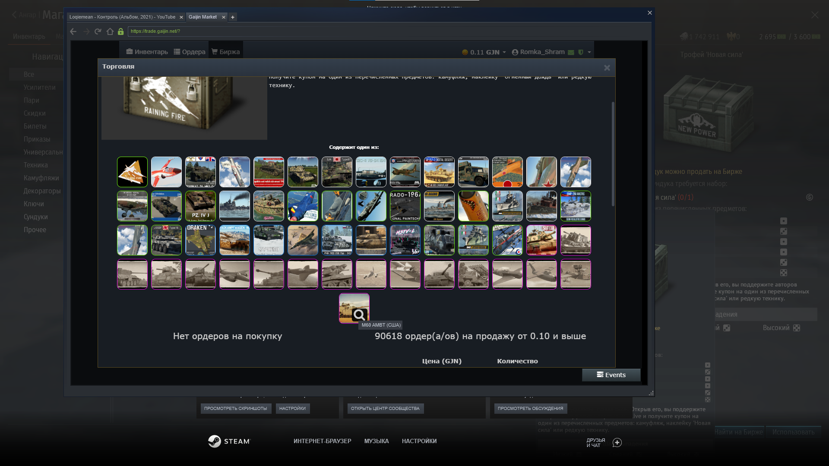
Task: Click the green shield icon near username
Action: coord(581,52)
